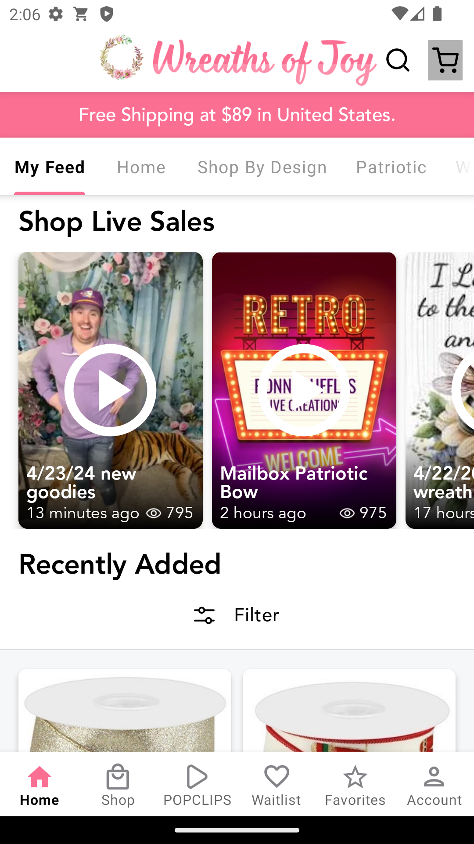Go to Favorites star icon
This screenshot has width=474, height=844.
click(355, 785)
